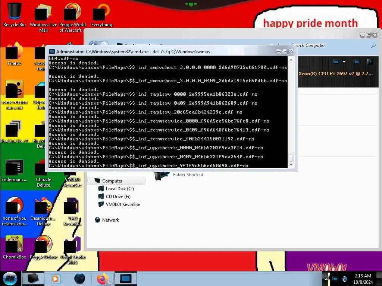
Task: Click the cmd window scrollbar thumb
Action: click(x=291, y=158)
